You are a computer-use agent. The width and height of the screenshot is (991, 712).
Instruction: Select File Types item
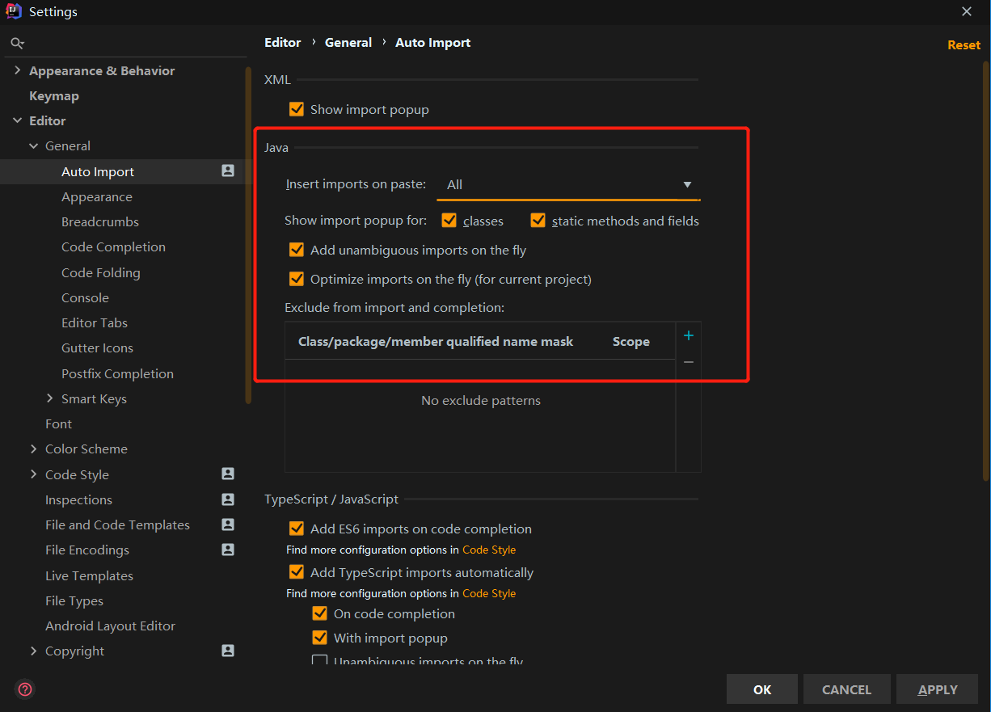(x=74, y=600)
